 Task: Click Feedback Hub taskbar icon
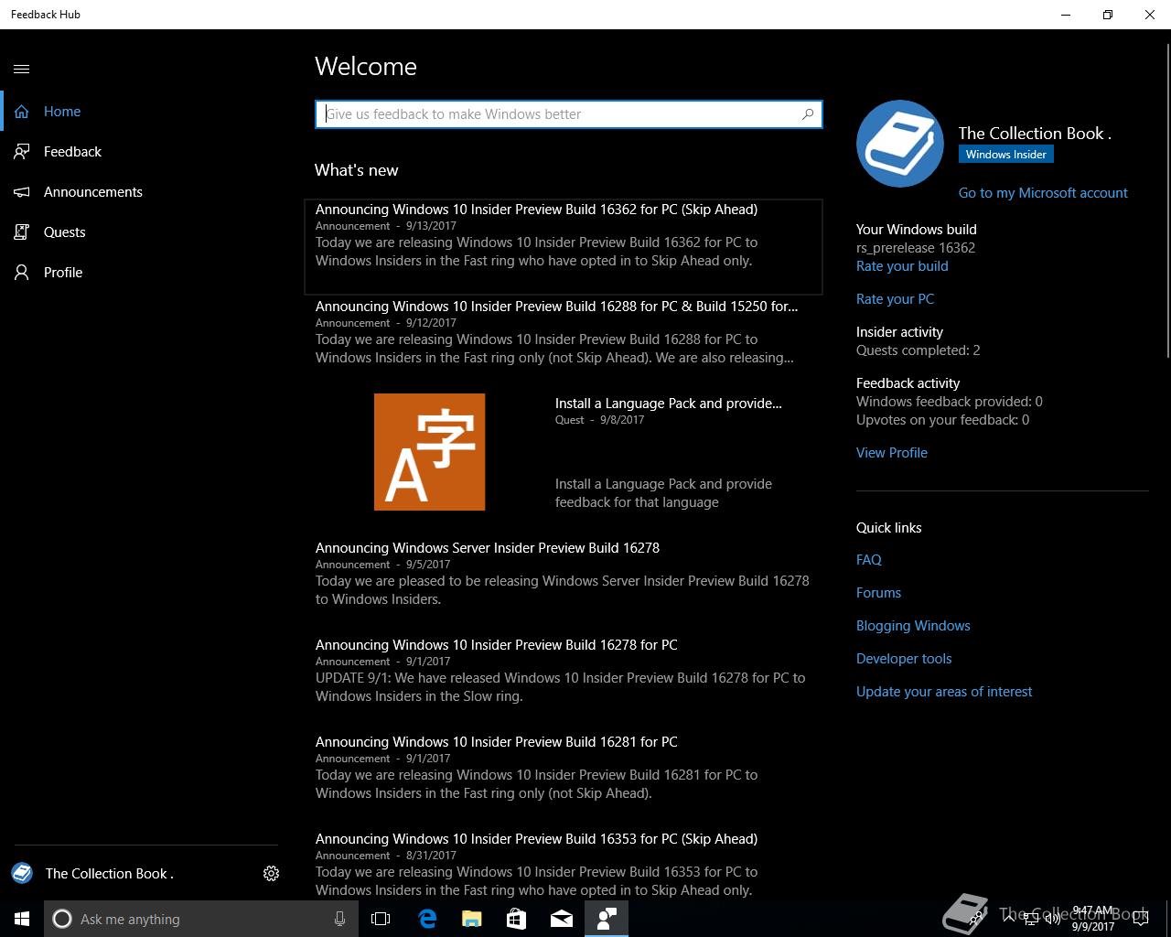coord(606,919)
